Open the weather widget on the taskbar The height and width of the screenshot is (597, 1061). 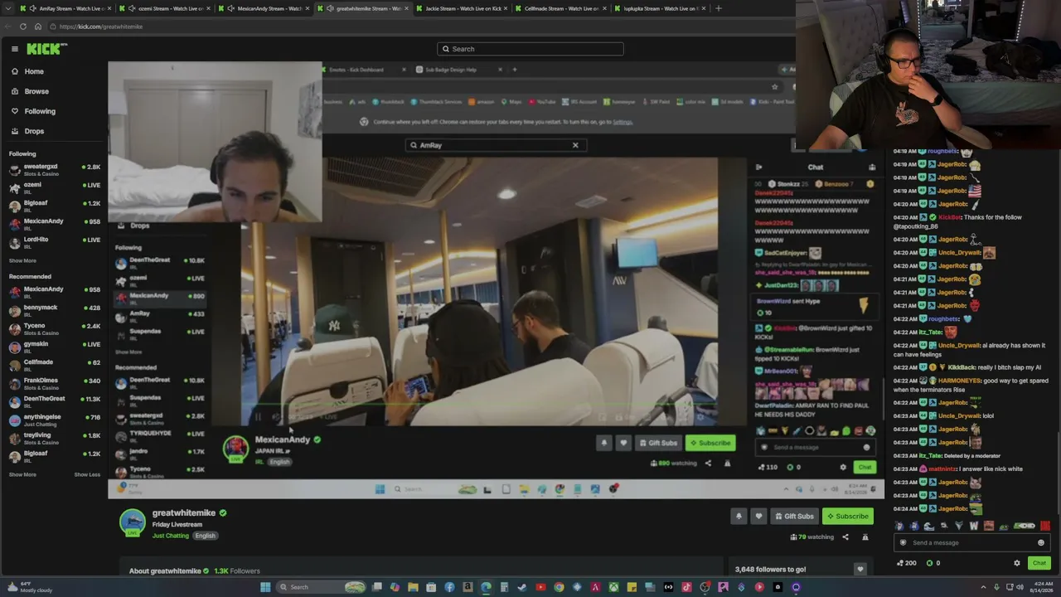coord(30,587)
